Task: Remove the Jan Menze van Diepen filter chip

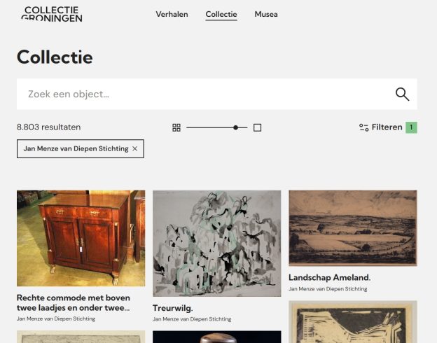Action: [134, 148]
